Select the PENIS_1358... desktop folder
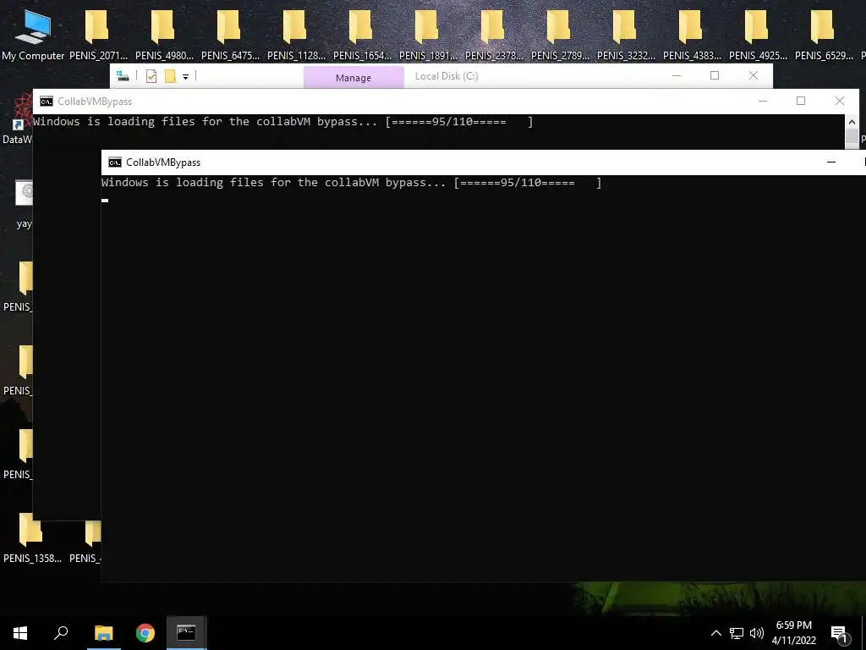Image resolution: width=866 pixels, height=650 pixels. 32,537
